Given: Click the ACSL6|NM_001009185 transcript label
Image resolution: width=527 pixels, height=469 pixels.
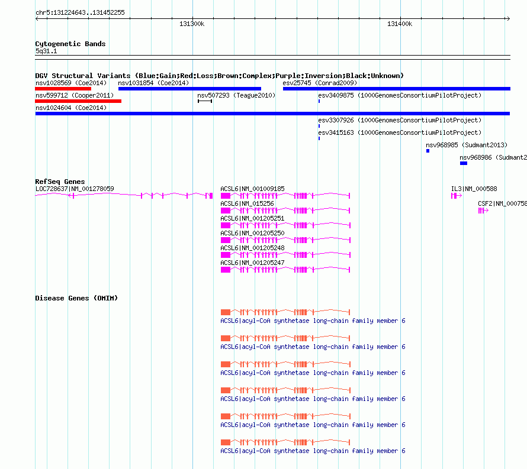Looking at the screenshot, I should 252,189.
